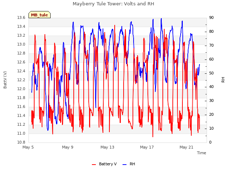The height and width of the screenshot is (171, 228).
Task: Click the 90 RH axis value
Action: click(211, 17)
